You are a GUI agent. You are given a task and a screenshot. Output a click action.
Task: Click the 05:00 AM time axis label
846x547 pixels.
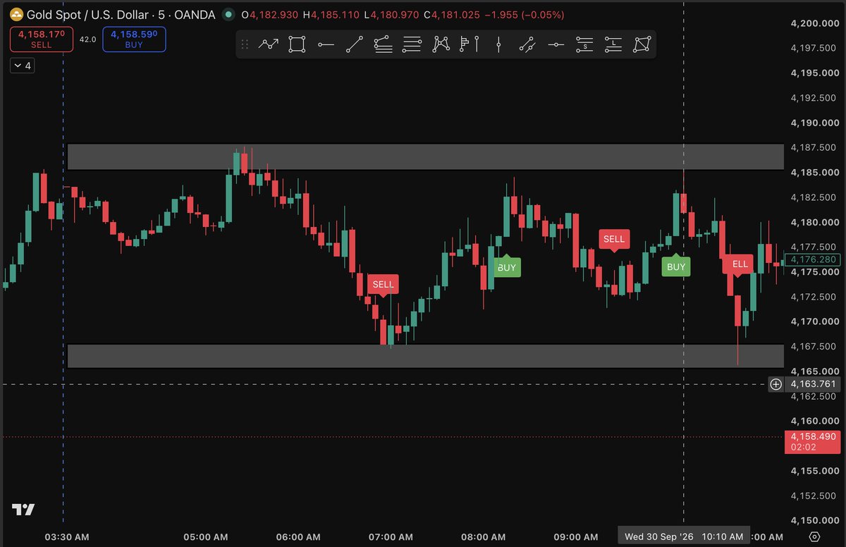coord(207,536)
